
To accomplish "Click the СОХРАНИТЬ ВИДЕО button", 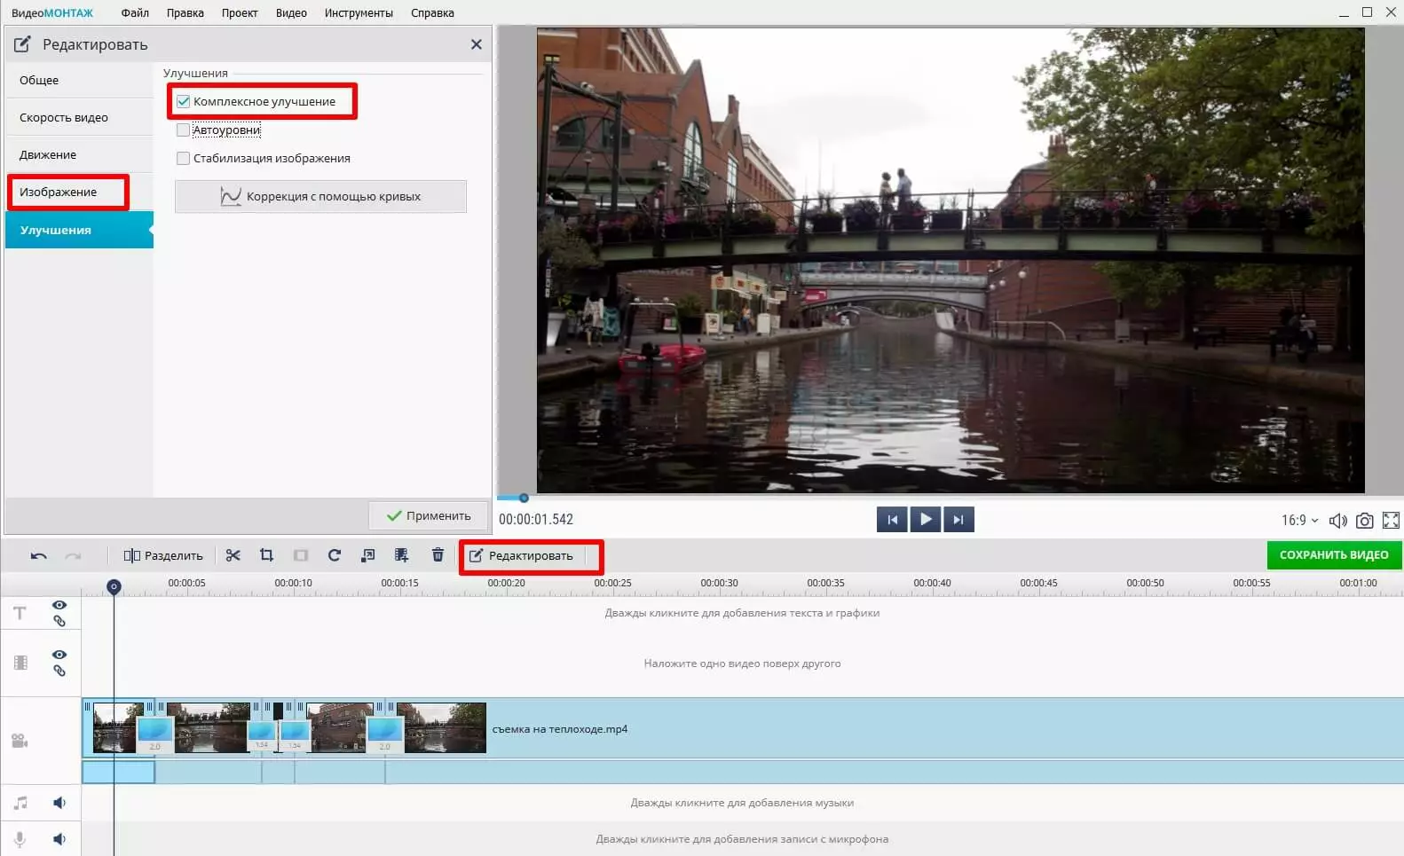I will tap(1333, 555).
